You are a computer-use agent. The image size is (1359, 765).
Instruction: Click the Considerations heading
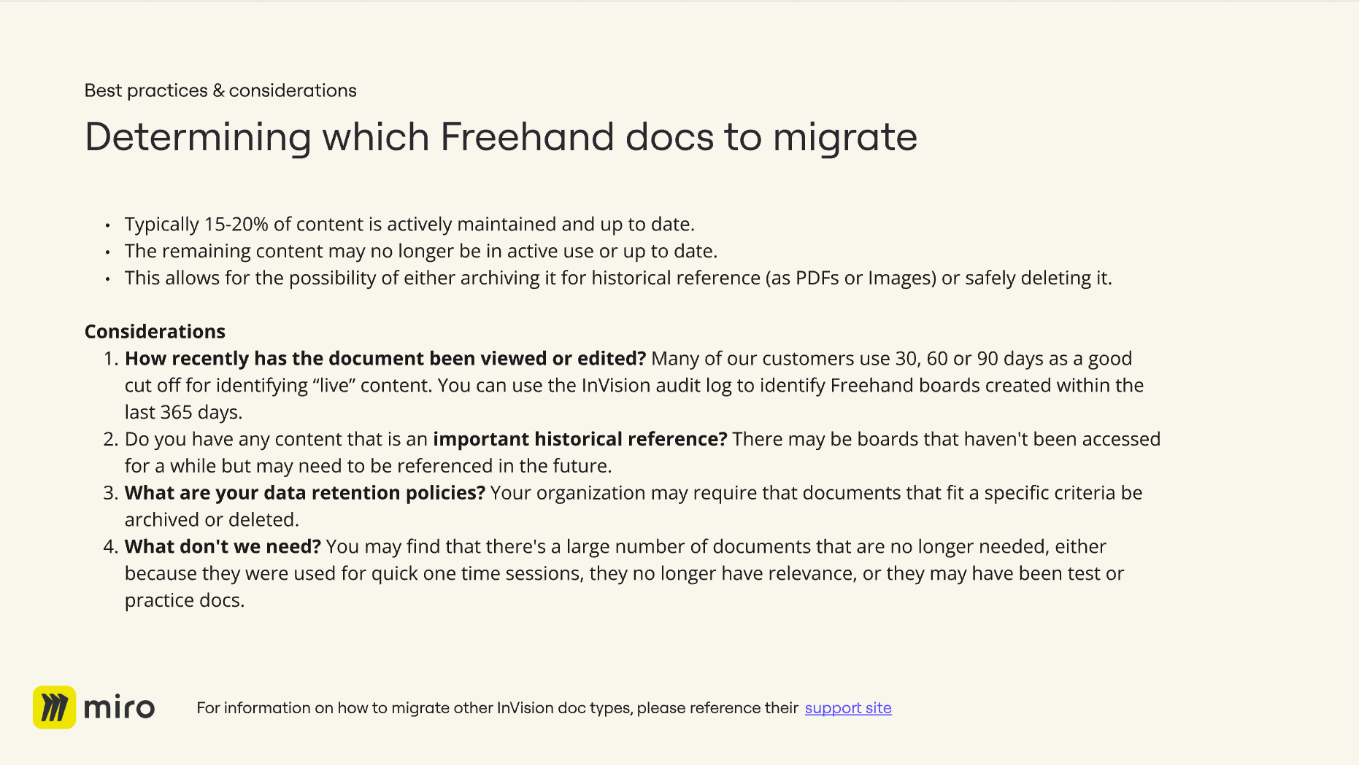(155, 332)
